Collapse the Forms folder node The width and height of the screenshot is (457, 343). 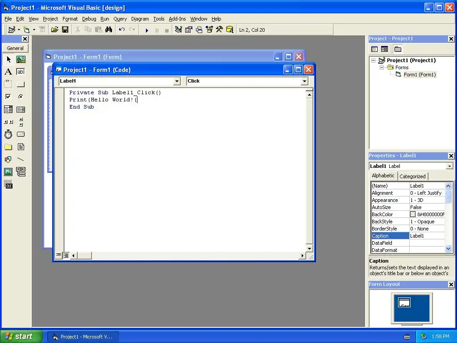pyautogui.click(x=382, y=67)
